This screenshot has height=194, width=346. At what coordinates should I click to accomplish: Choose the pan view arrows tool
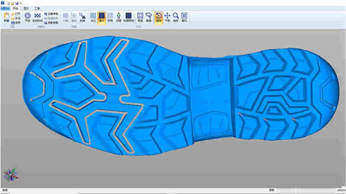pos(167,16)
